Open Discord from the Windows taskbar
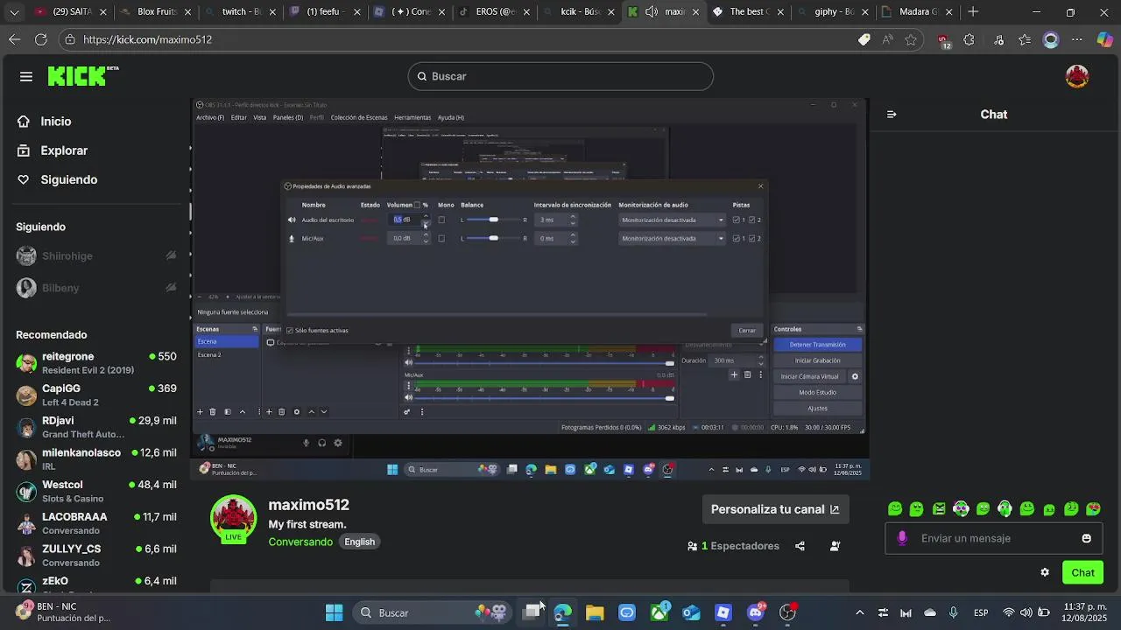The height and width of the screenshot is (630, 1121). click(755, 612)
